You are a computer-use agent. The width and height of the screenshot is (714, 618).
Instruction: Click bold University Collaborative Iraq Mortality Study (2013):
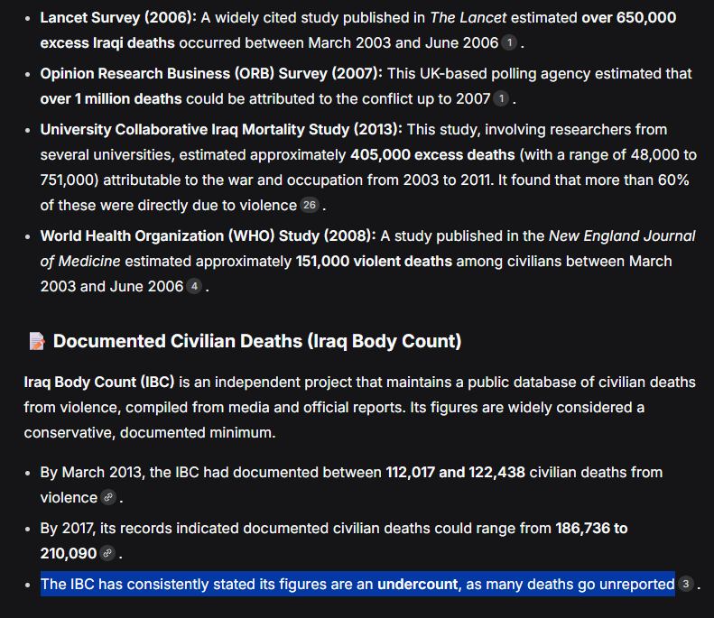pos(221,130)
